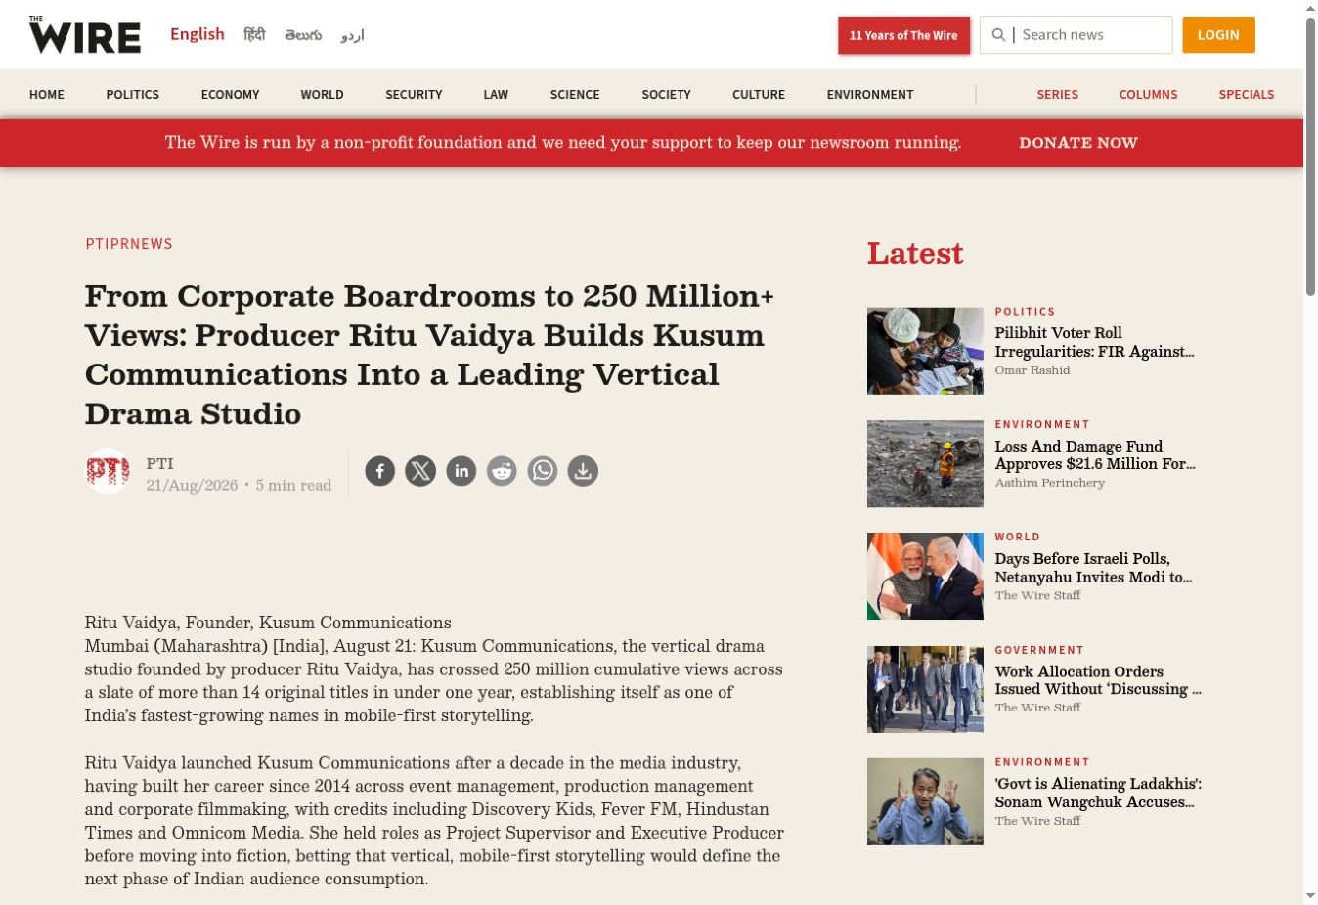
Task: Share the article on Facebook
Action: coord(380,471)
